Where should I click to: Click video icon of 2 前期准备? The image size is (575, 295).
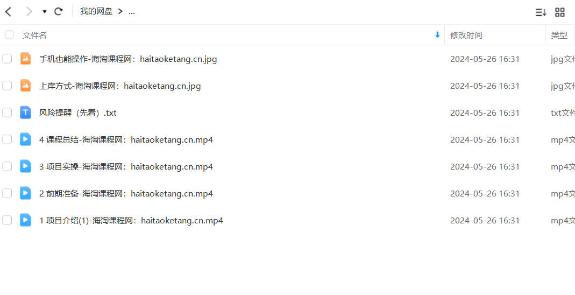(x=25, y=193)
